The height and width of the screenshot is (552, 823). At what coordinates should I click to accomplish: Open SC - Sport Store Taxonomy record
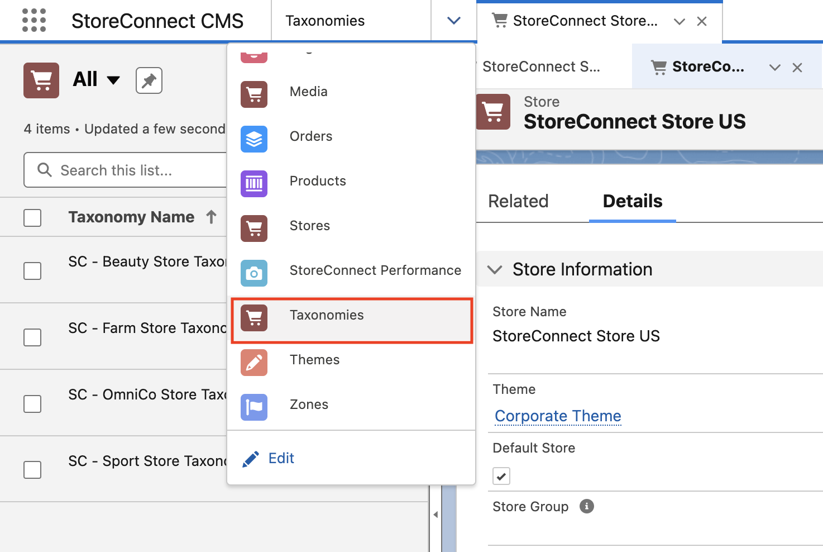pyautogui.click(x=147, y=461)
